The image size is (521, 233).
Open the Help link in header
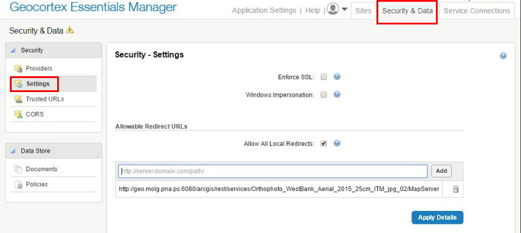[x=312, y=10]
